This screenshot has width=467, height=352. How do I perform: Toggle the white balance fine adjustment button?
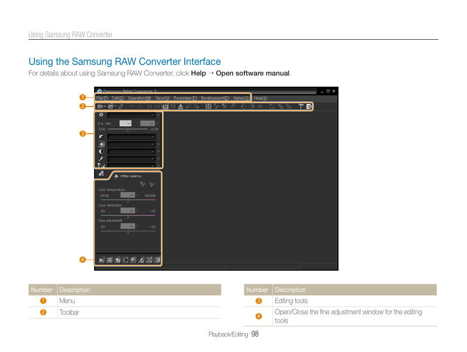[117, 260]
